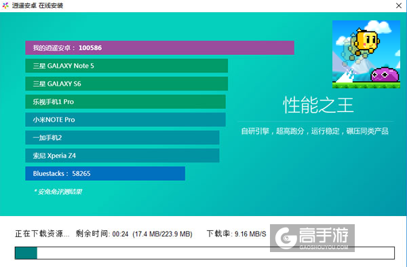Click the Bluestacks 58265 score bar

(x=105, y=173)
